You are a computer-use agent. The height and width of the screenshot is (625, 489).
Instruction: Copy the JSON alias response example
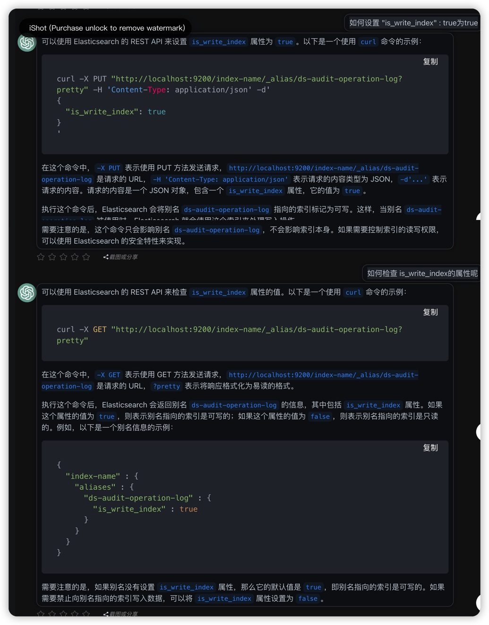[430, 448]
